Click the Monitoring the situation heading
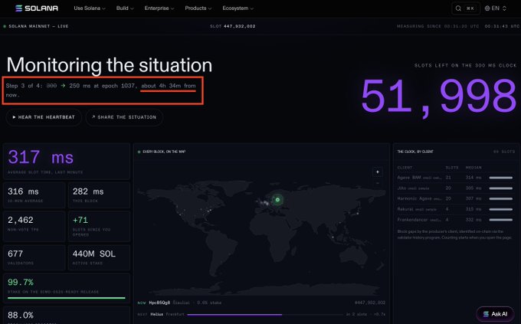521x324 pixels. pos(110,65)
